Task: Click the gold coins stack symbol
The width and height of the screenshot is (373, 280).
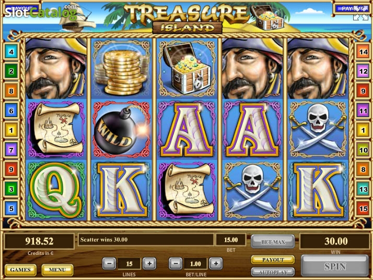Action: (x=121, y=69)
